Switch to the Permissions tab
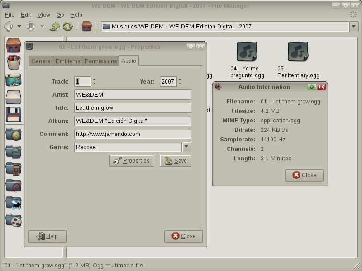 pos(100,61)
